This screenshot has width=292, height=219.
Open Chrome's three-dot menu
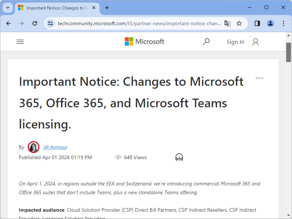pyautogui.click(x=284, y=23)
